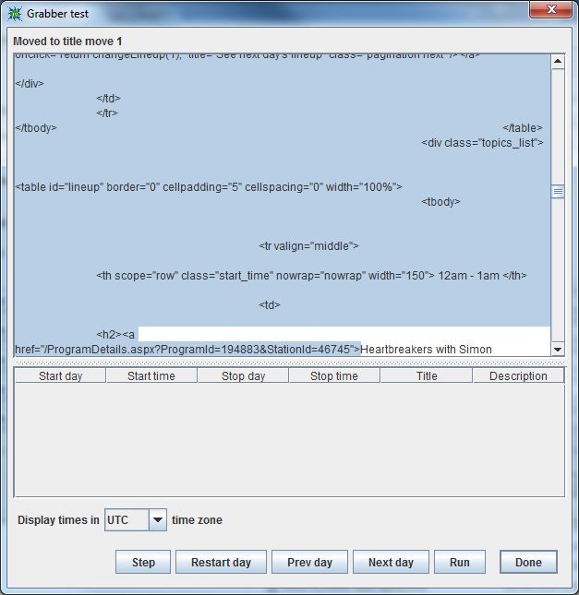Advance to Next day
This screenshot has height=595, width=579.
[x=391, y=563]
